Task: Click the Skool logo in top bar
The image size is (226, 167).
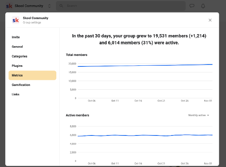Action: click(9, 6)
